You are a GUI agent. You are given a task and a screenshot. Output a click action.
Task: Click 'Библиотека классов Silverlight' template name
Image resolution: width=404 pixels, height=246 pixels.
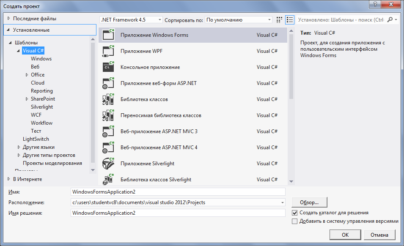coord(156,180)
